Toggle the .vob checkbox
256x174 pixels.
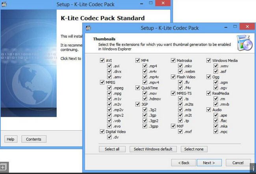pyautogui.click(x=109, y=121)
